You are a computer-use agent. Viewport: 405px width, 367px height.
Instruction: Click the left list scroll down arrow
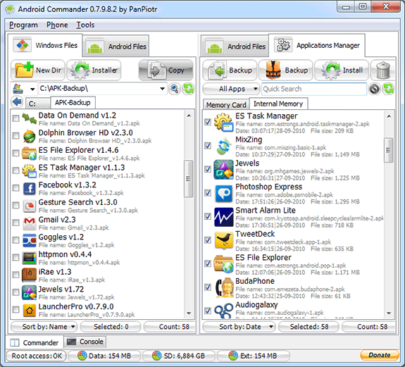(x=189, y=313)
